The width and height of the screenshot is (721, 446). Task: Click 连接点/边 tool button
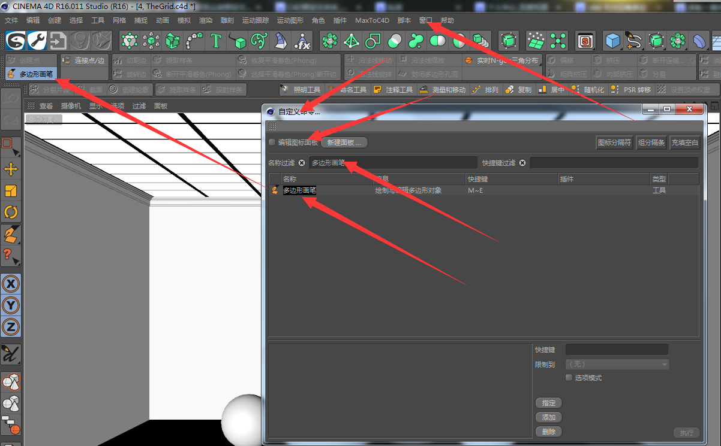pos(83,60)
